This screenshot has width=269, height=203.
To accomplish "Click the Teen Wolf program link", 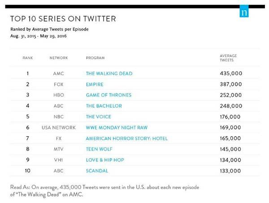I will (x=100, y=149).
